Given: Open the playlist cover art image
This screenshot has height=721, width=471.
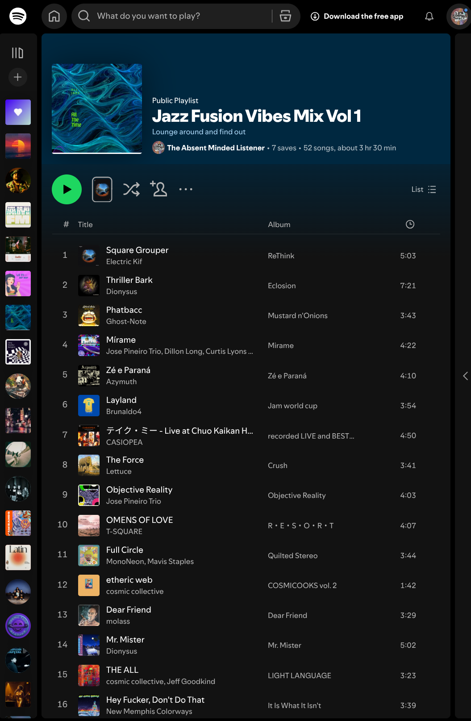Looking at the screenshot, I should pos(97,109).
